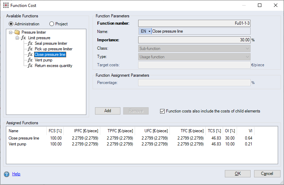Select the Project radio button
Viewport: 284px width, 185px height.
(52, 24)
